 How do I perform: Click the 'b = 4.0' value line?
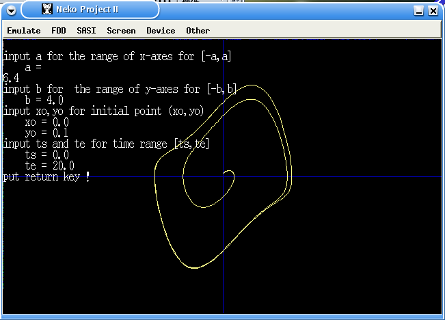pyautogui.click(x=44, y=100)
